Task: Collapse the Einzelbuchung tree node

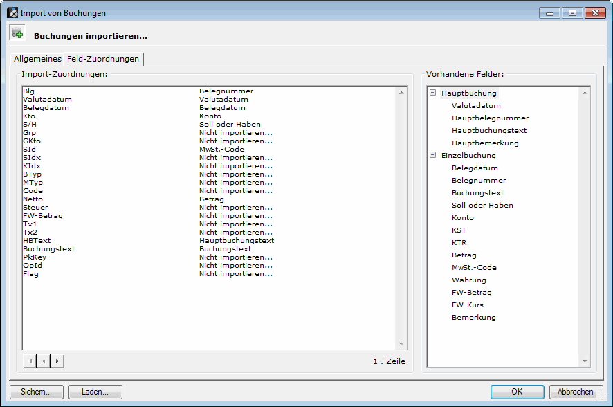Action: 433,155
